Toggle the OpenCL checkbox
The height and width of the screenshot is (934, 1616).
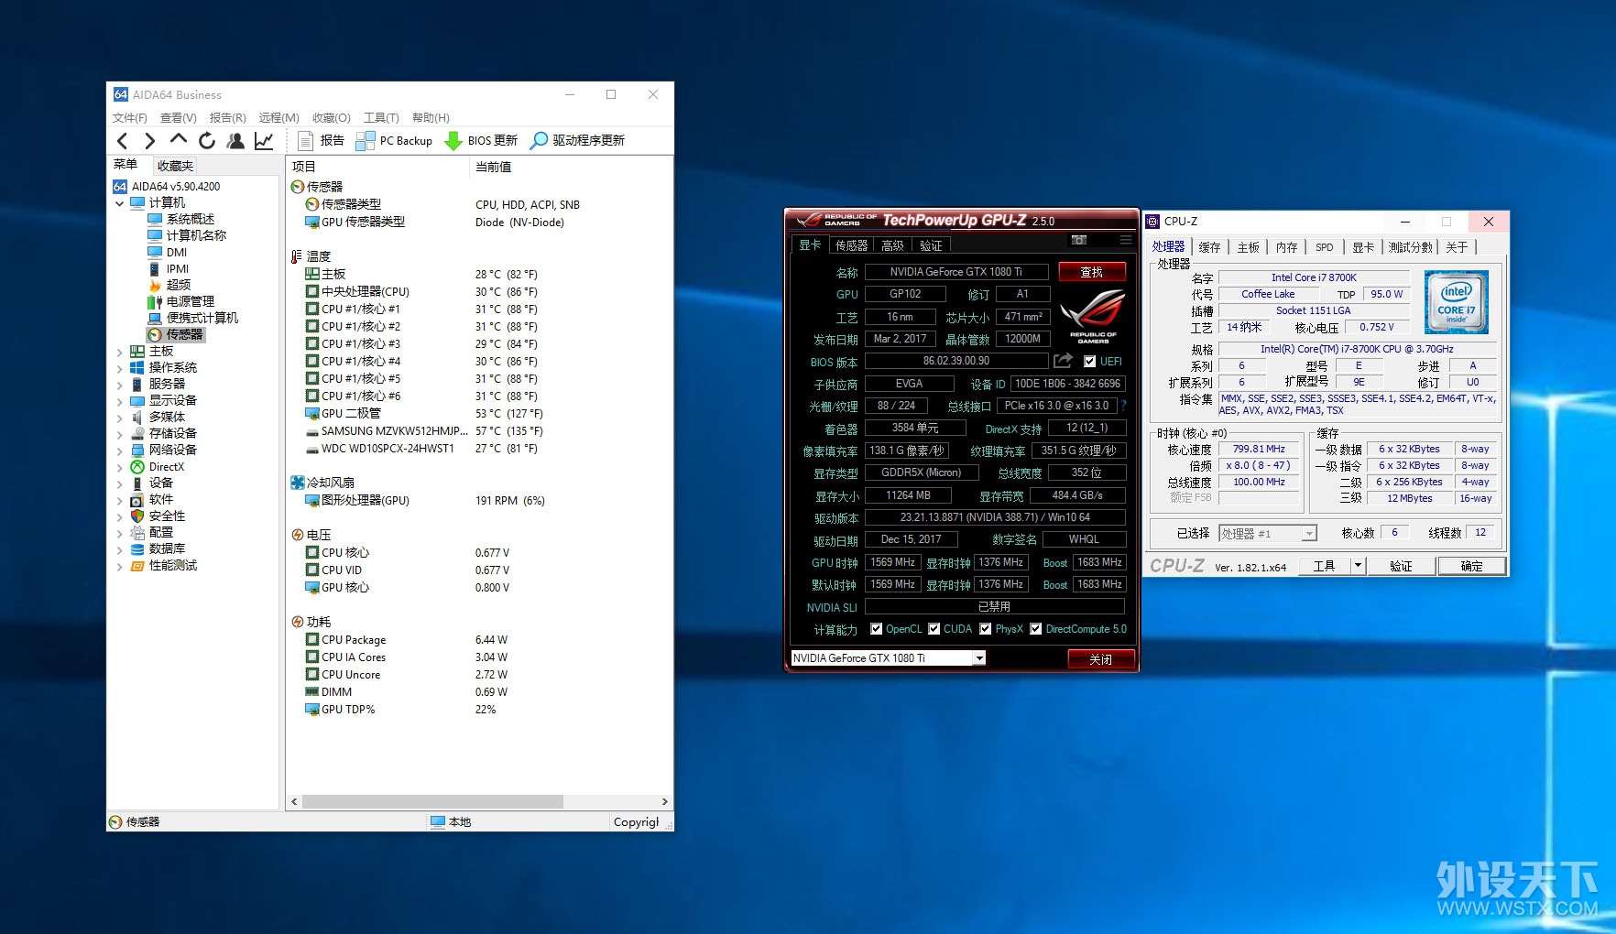click(x=877, y=629)
